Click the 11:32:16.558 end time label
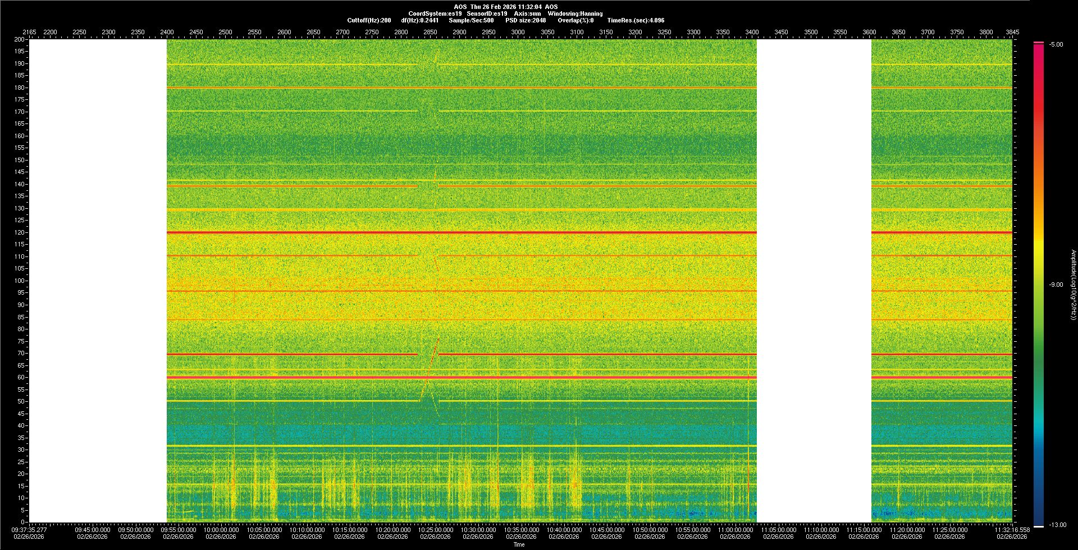This screenshot has width=1078, height=550. (1012, 529)
